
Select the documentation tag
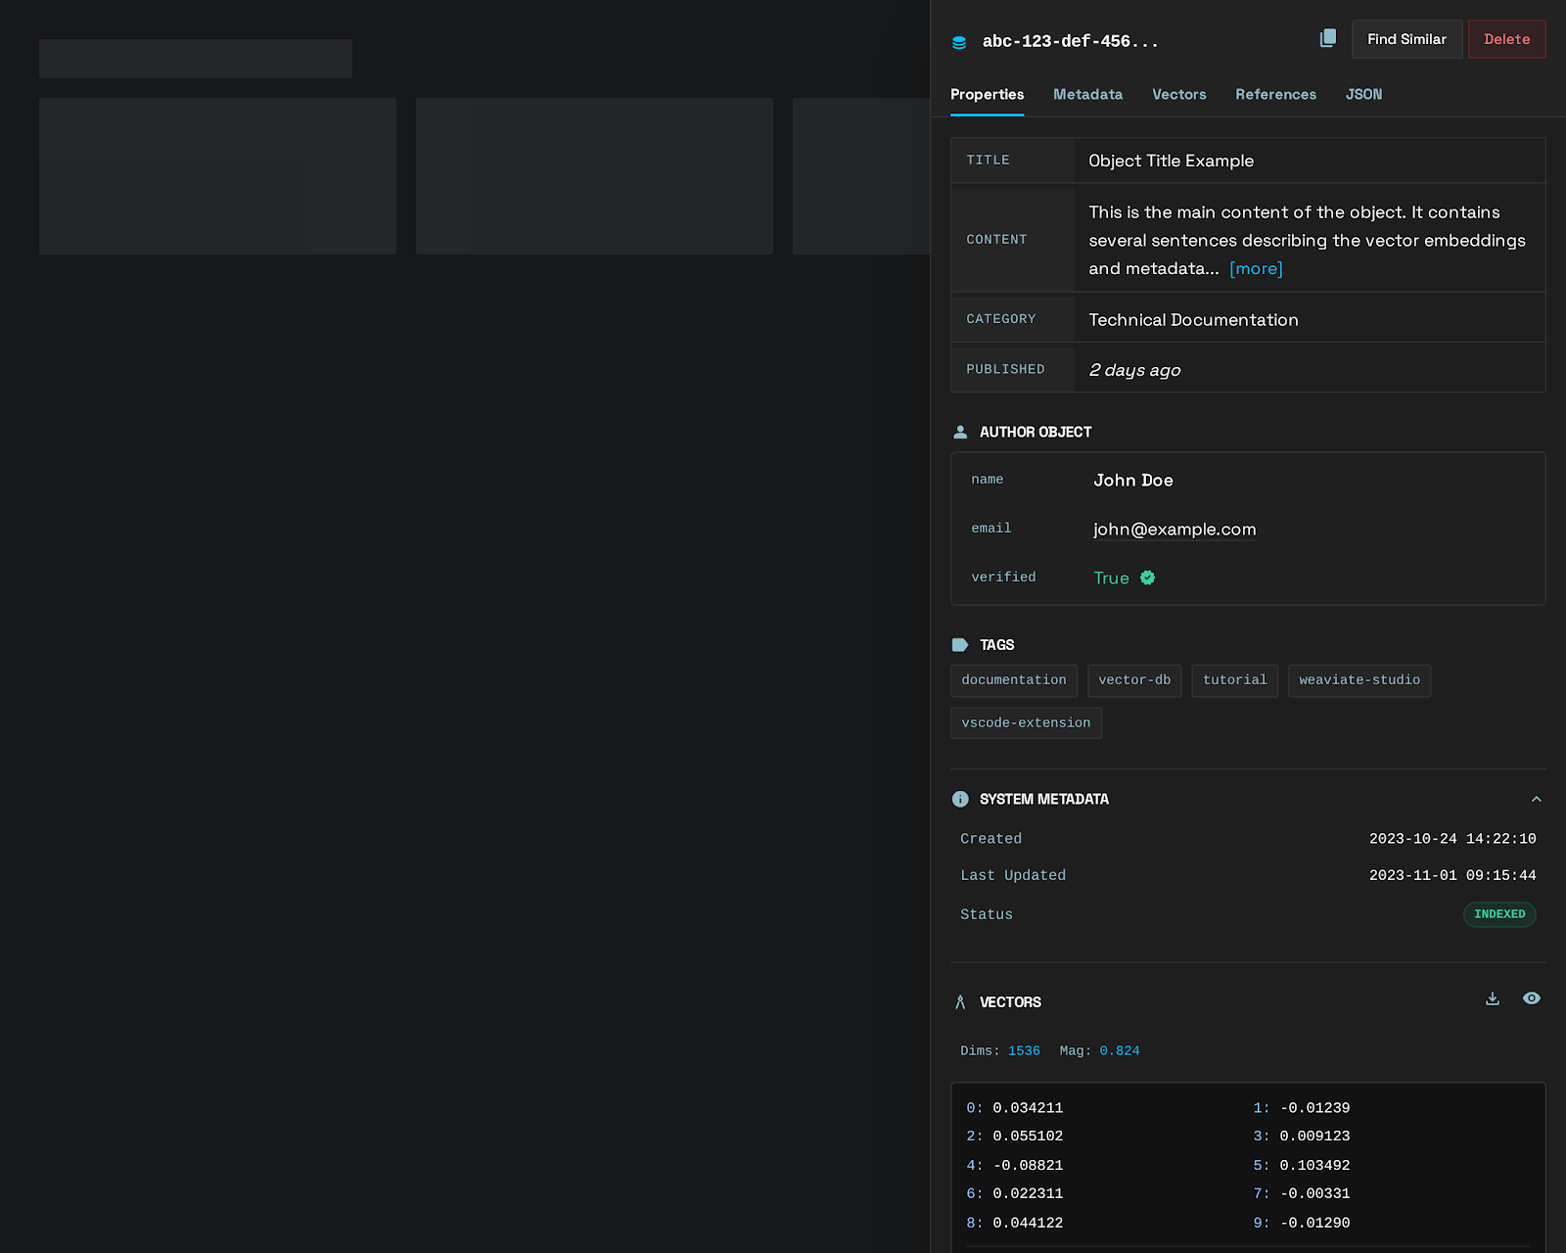click(1014, 680)
